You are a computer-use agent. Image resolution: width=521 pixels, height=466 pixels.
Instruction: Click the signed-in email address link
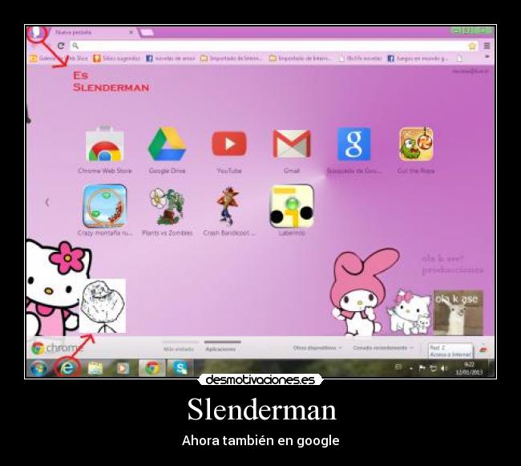[471, 71]
